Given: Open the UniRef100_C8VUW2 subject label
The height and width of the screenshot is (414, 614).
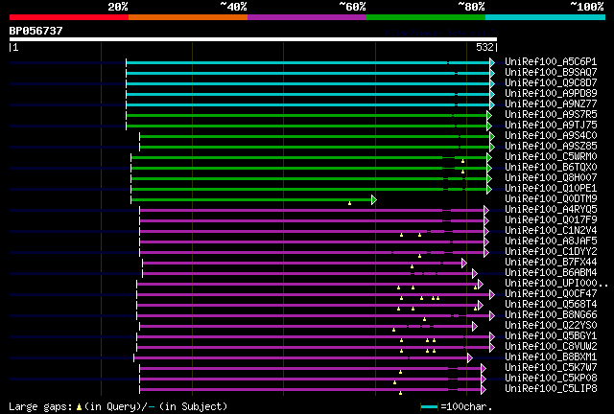Looking at the screenshot, I should coord(551,347).
